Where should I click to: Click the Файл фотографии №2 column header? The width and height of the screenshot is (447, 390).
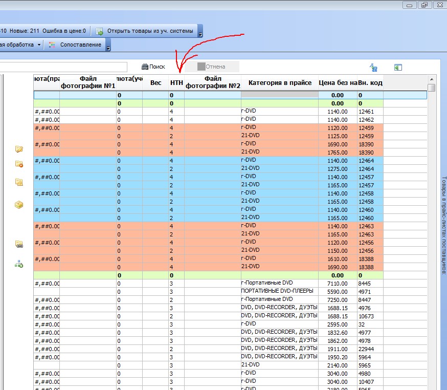[x=213, y=82]
